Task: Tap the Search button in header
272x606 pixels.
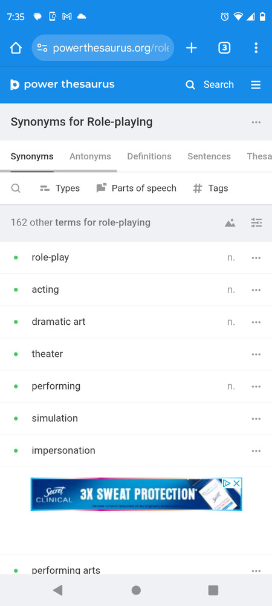Action: [210, 85]
